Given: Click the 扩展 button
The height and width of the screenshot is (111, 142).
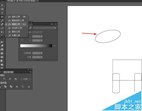Looking at the screenshot, I should click(25, 79).
